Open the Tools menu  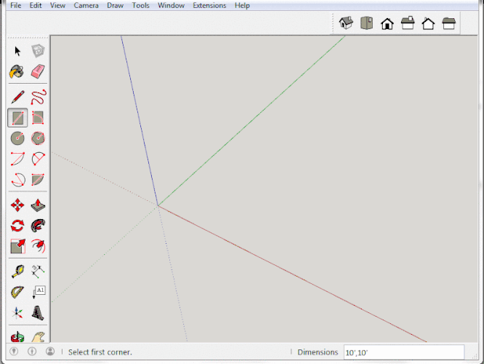[141, 5]
